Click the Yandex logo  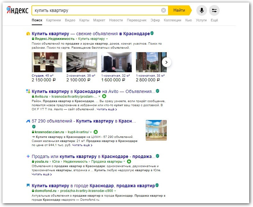click(x=17, y=10)
